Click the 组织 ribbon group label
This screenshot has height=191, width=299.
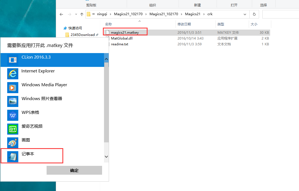153,5
